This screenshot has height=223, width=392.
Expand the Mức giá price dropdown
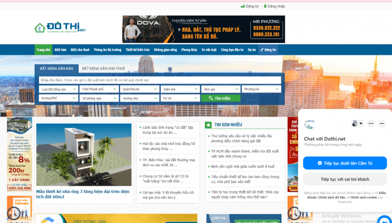221,89
